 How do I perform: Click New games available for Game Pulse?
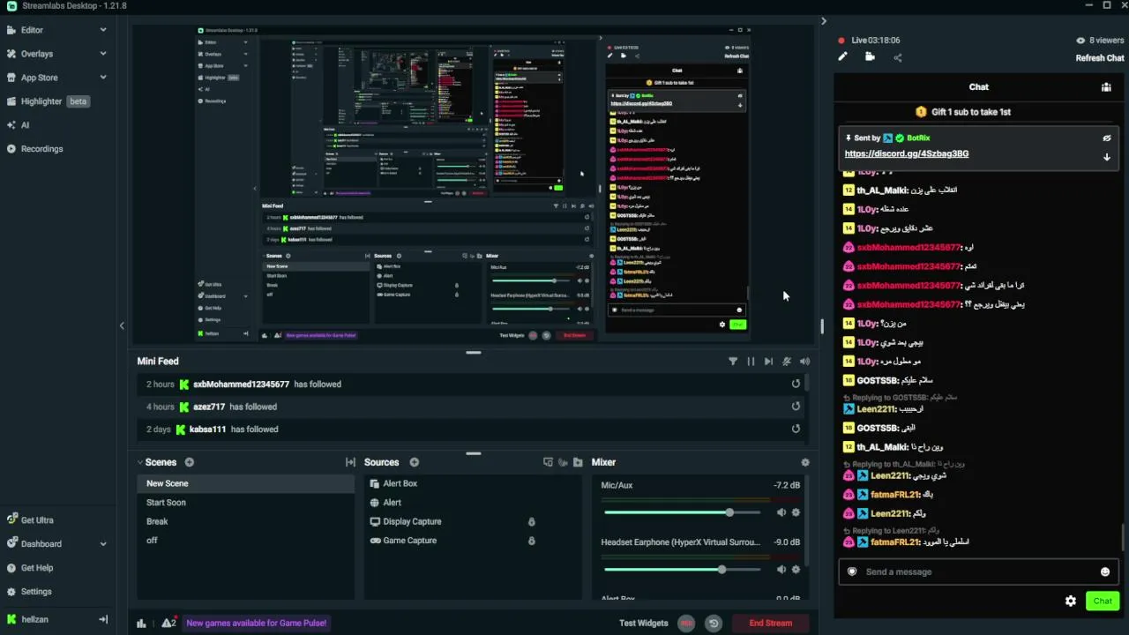pyautogui.click(x=257, y=623)
